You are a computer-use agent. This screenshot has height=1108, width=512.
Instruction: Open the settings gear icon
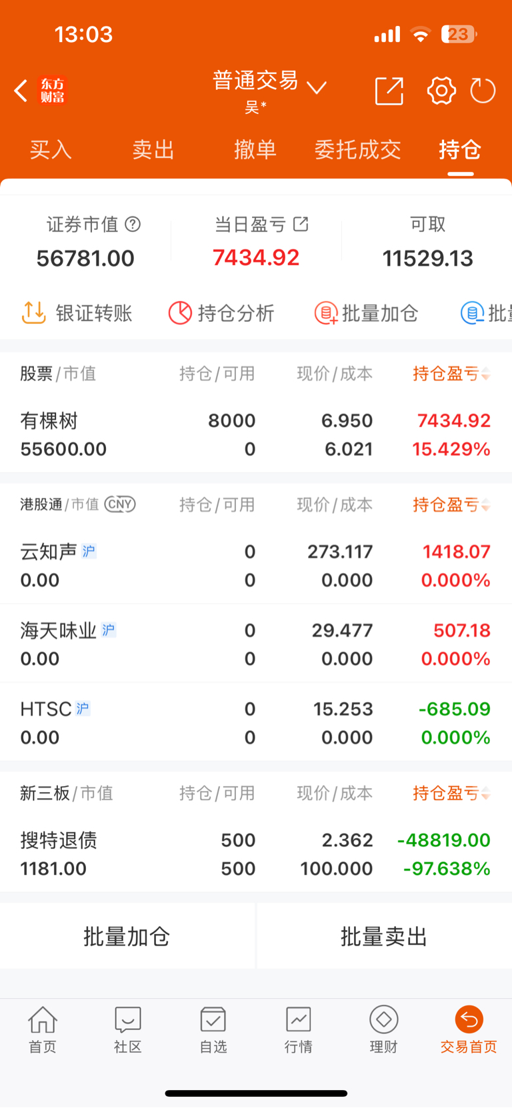[x=441, y=91]
